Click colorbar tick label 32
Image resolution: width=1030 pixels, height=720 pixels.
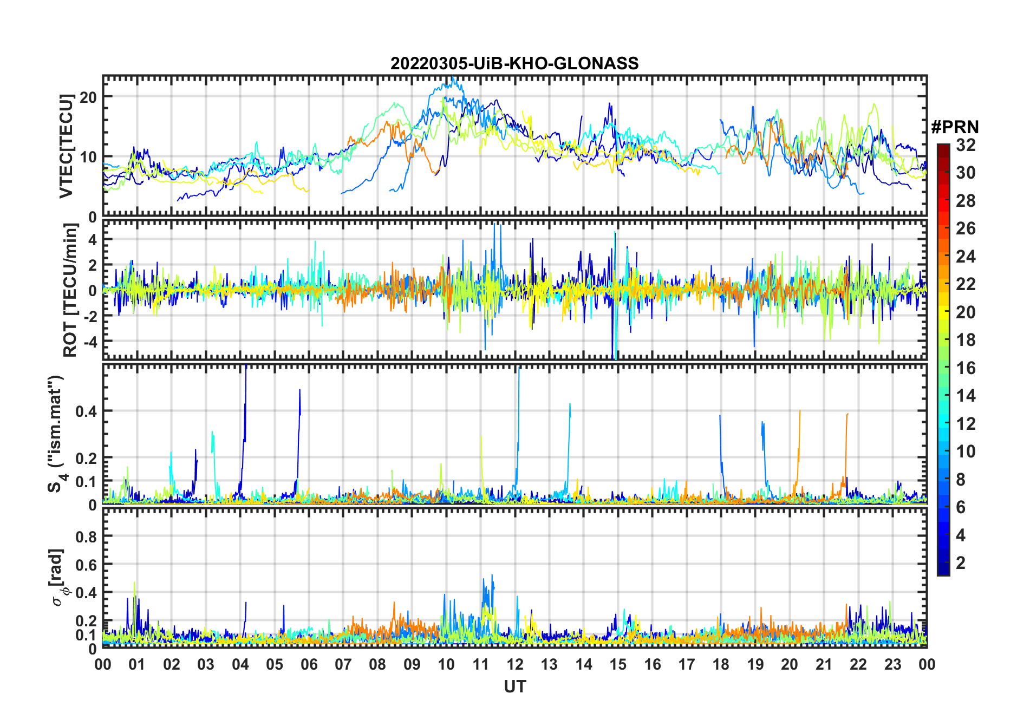pos(966,145)
